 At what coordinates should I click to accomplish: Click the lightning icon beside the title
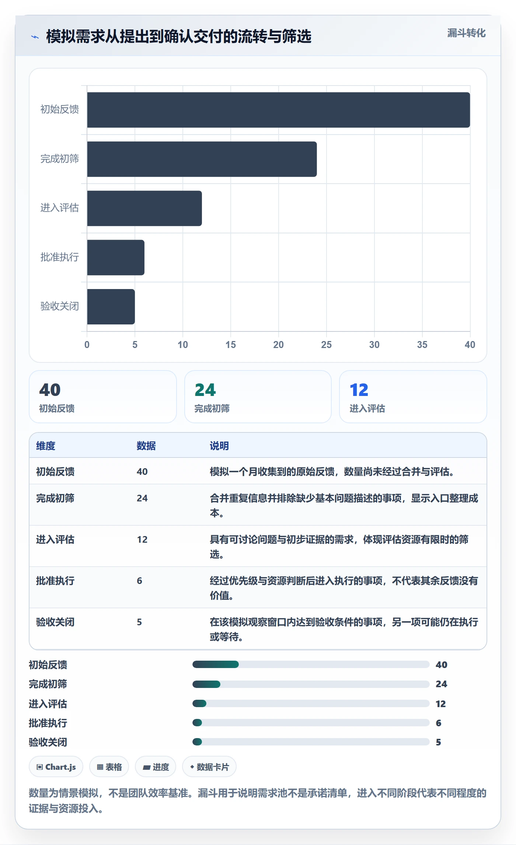(x=35, y=37)
